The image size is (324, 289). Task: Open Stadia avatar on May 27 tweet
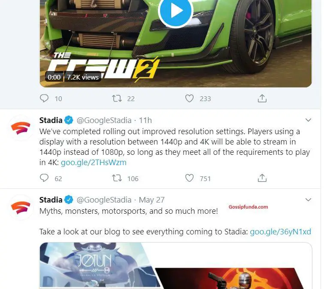click(x=21, y=207)
